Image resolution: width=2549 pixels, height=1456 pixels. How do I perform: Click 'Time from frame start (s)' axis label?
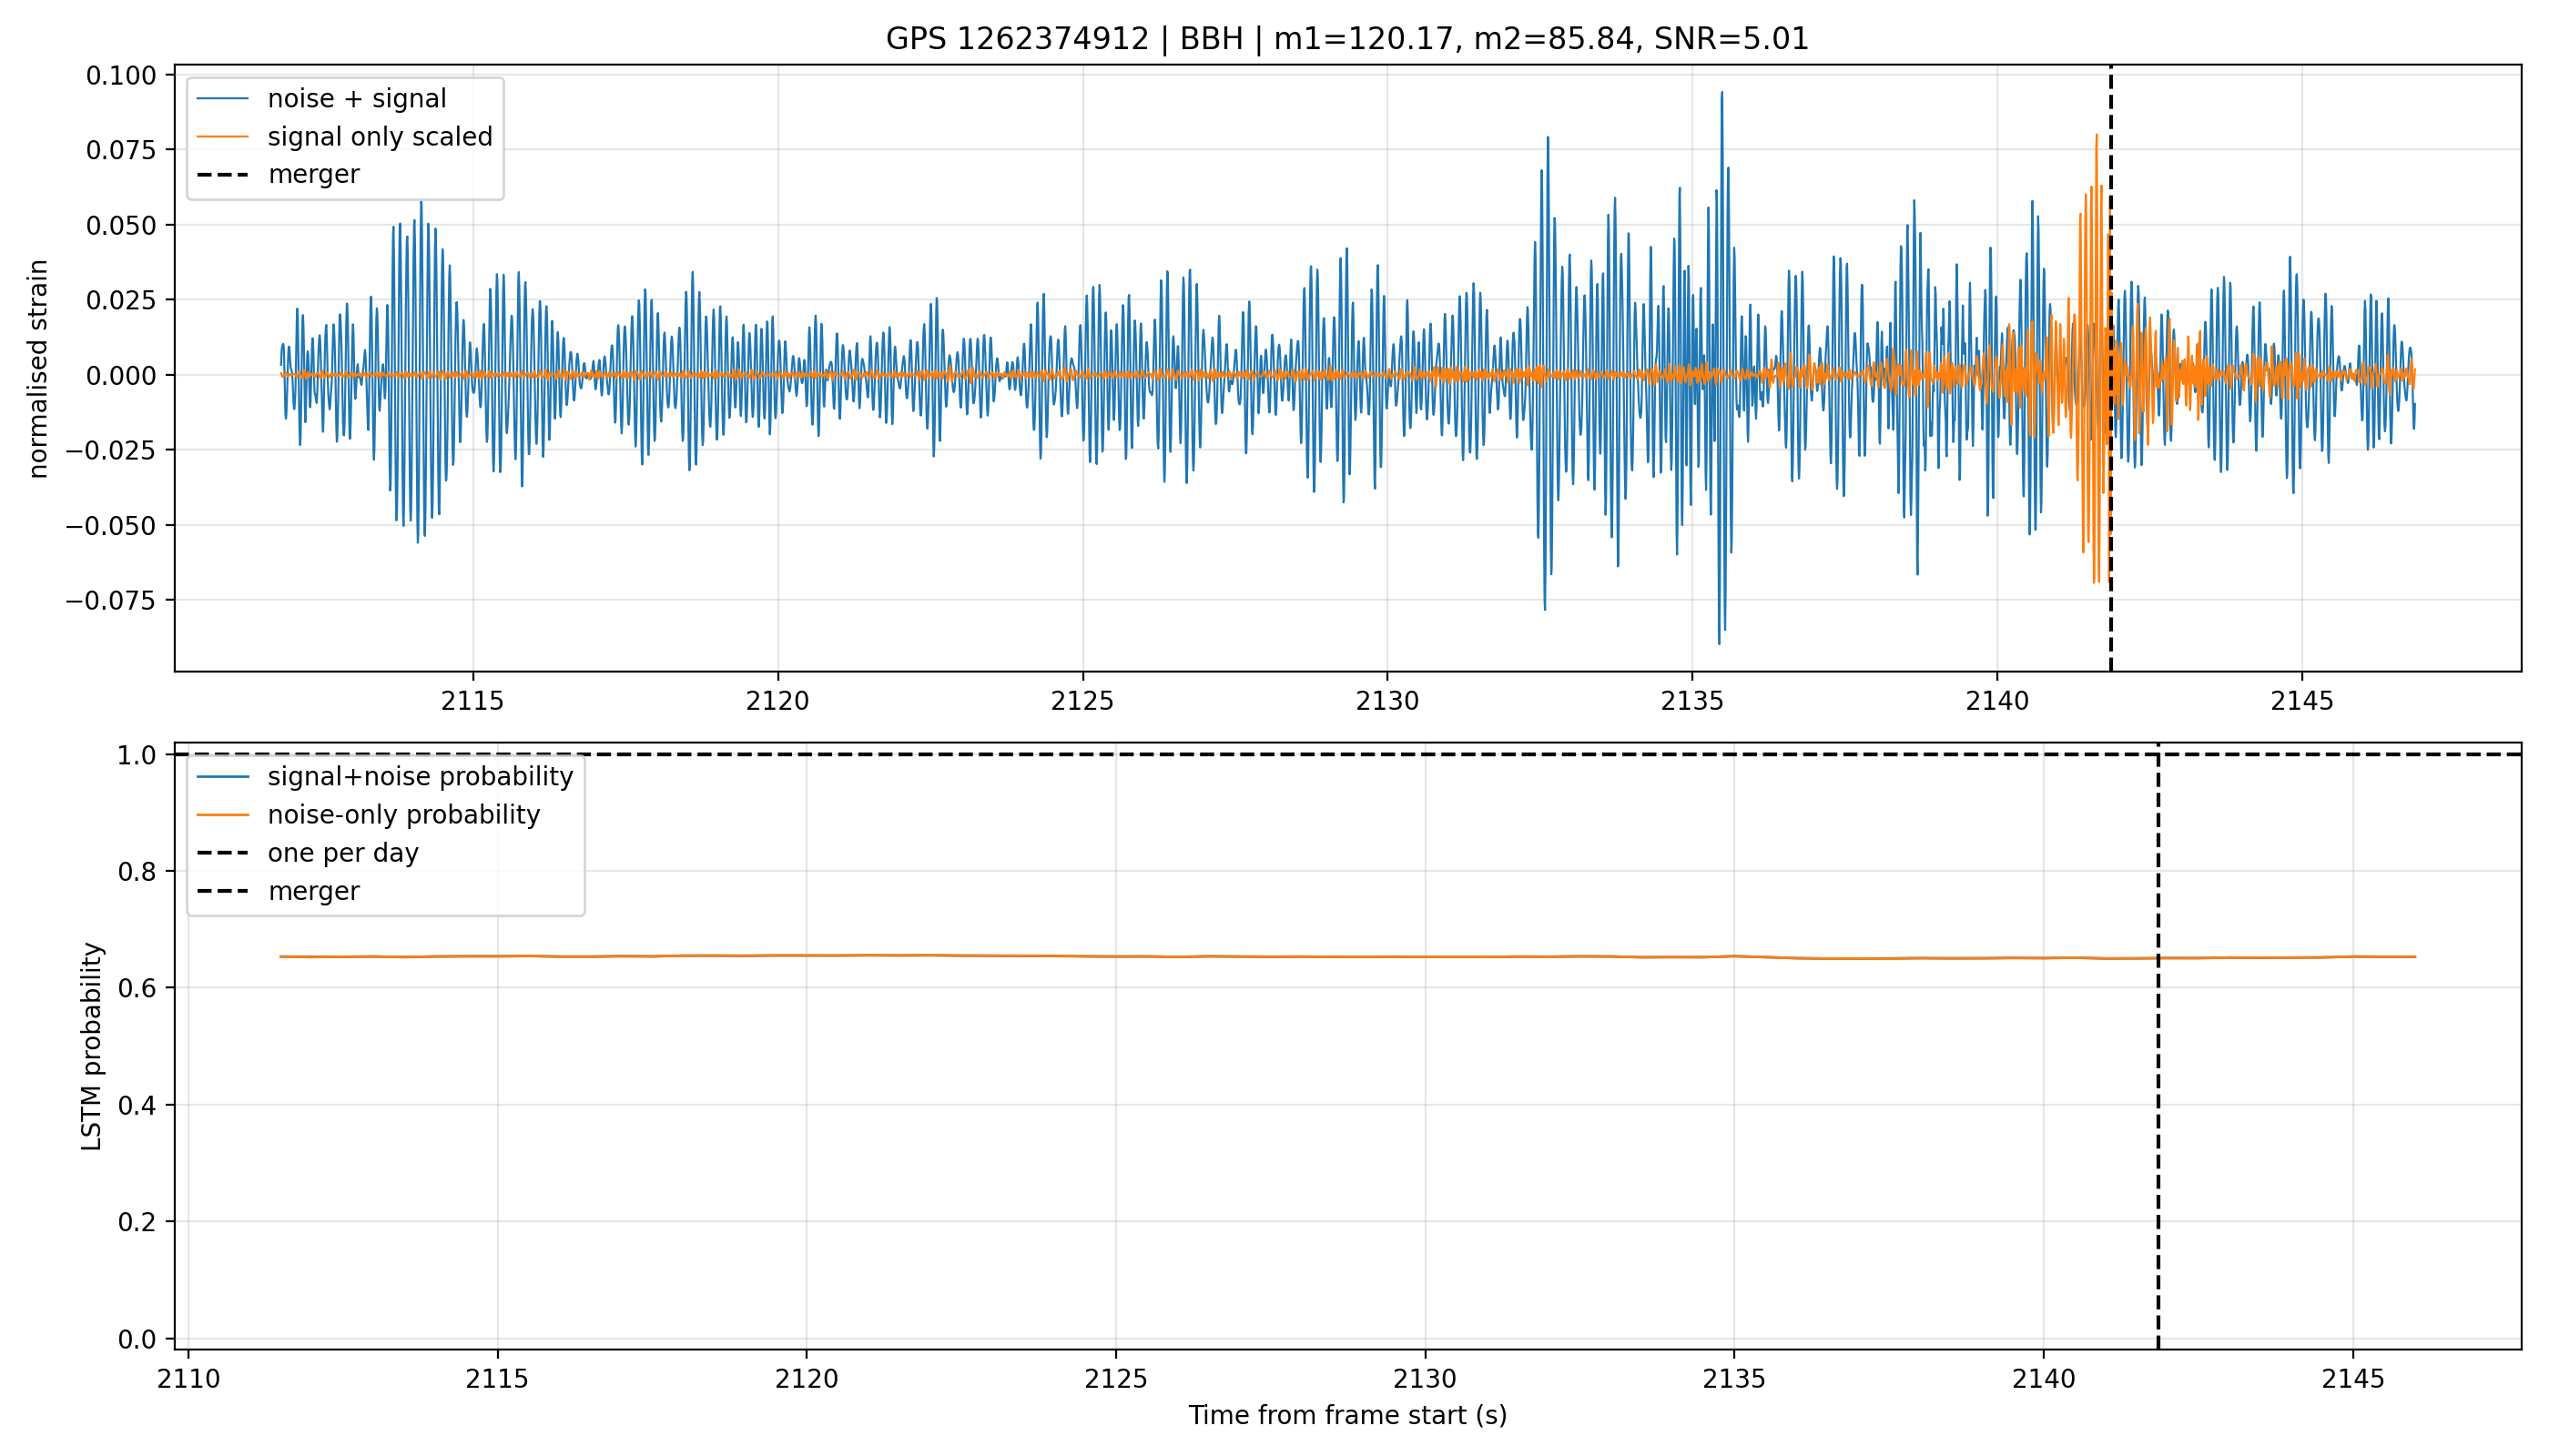point(1347,1415)
